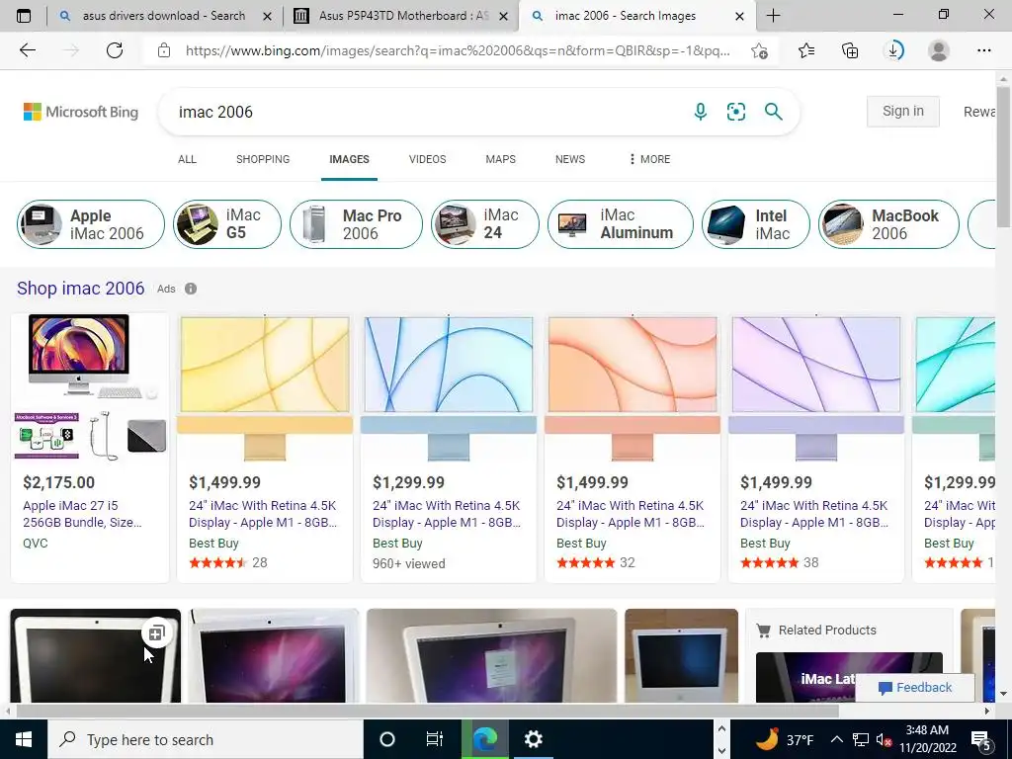The image size is (1012, 759).
Task: Submit search with magnifier icon
Action: pyautogui.click(x=773, y=112)
